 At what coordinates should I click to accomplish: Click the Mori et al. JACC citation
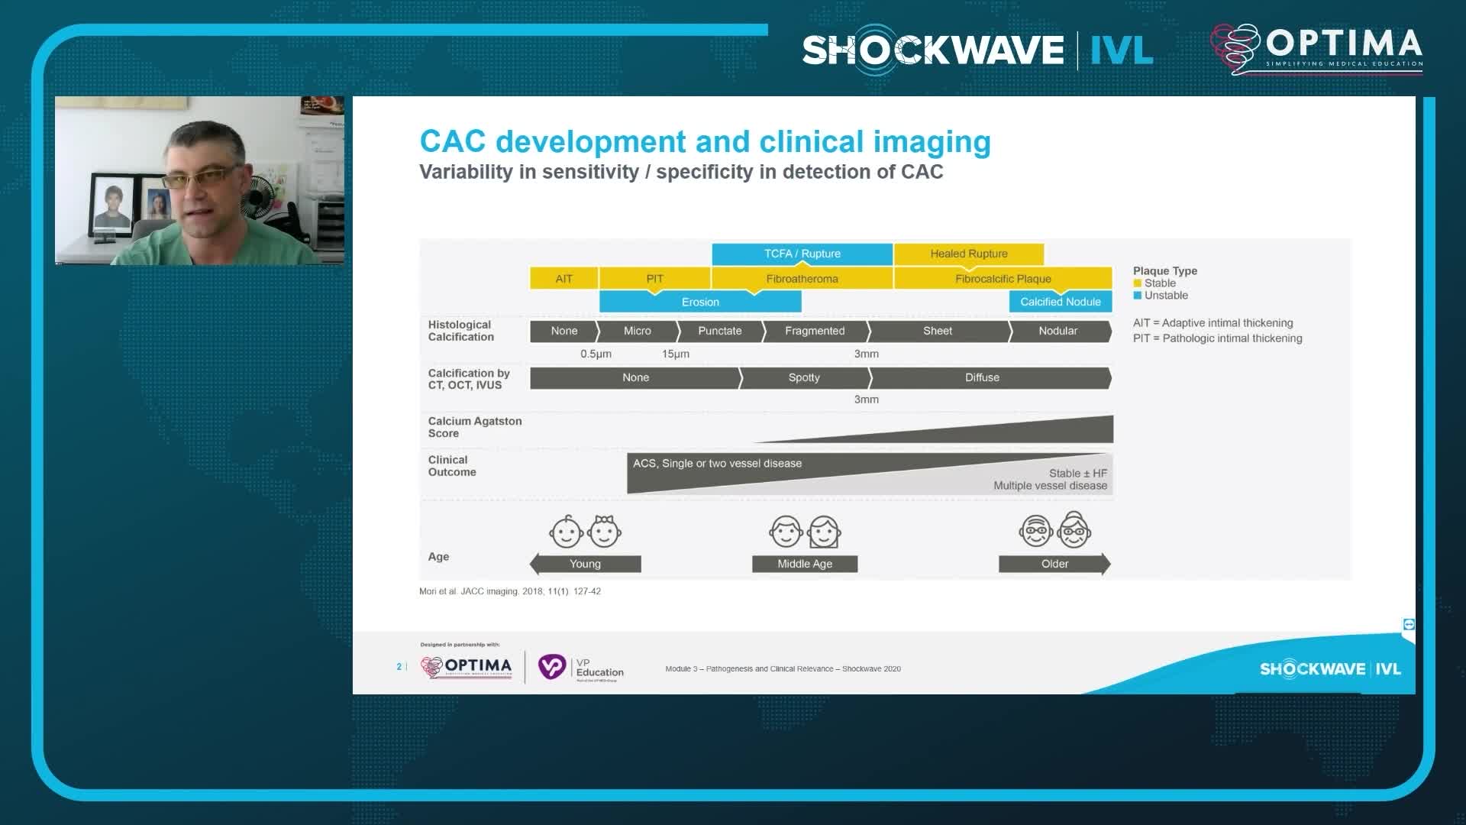pos(509,591)
